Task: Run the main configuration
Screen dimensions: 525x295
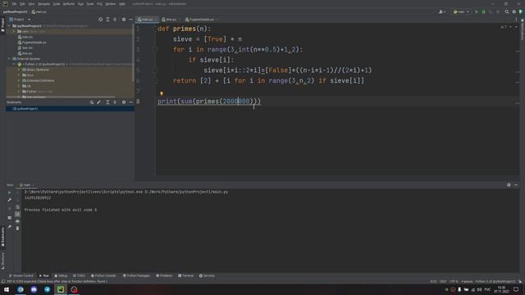Action: [477, 11]
